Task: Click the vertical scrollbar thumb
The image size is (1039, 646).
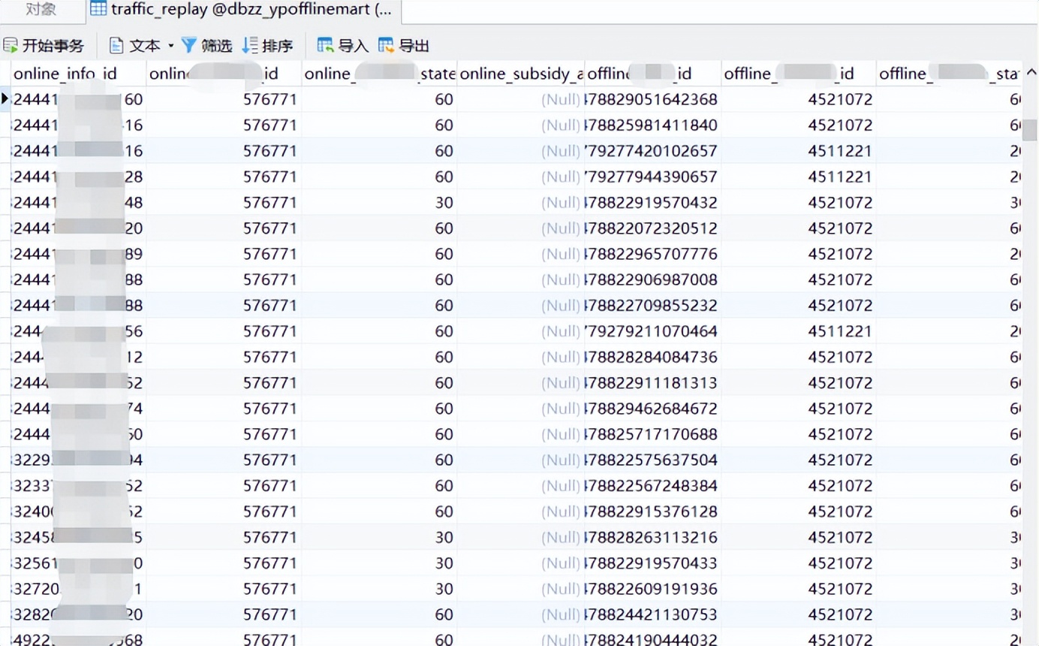Action: 1030,130
